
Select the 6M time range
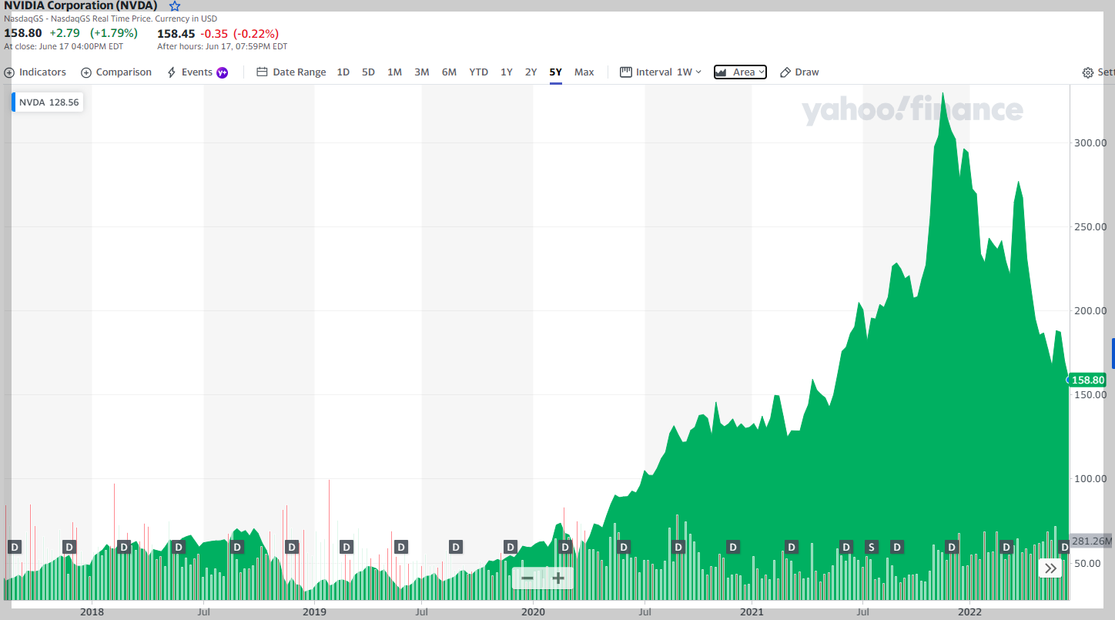tap(449, 72)
